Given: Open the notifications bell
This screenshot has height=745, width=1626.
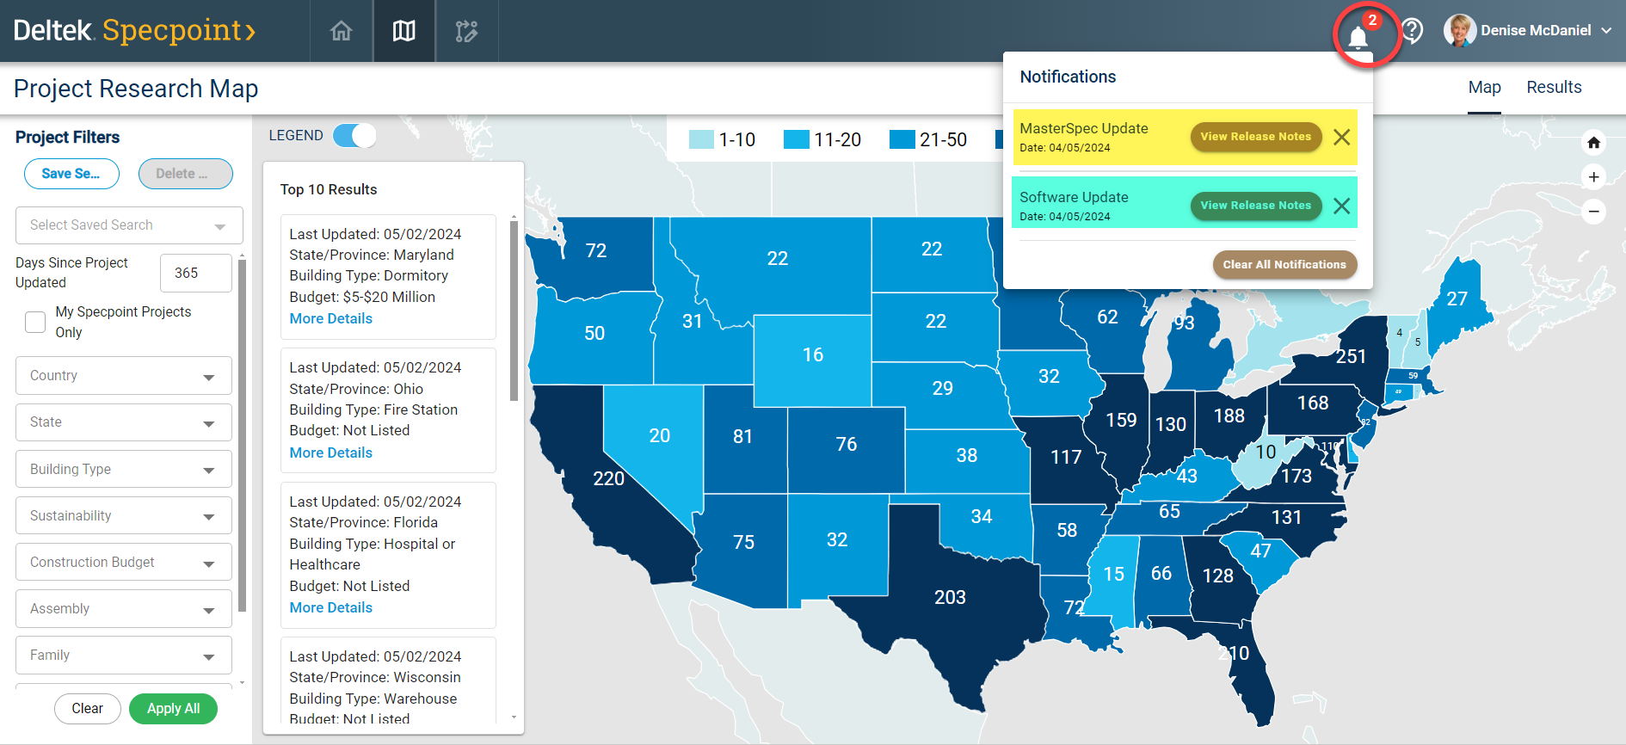Looking at the screenshot, I should click(1358, 37).
